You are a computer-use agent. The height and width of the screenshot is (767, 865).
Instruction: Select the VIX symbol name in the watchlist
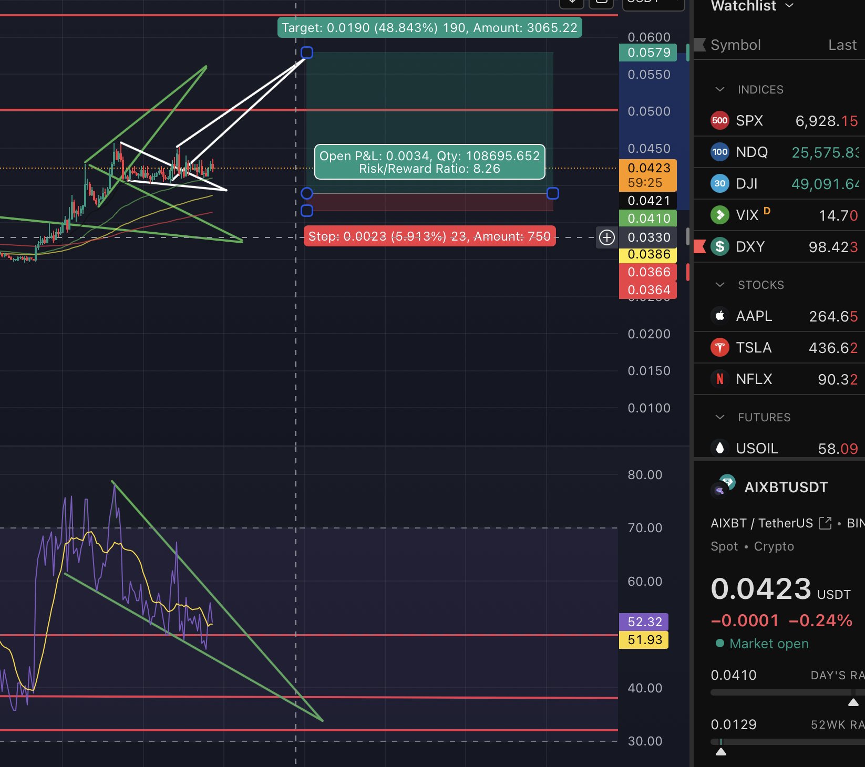[747, 215]
